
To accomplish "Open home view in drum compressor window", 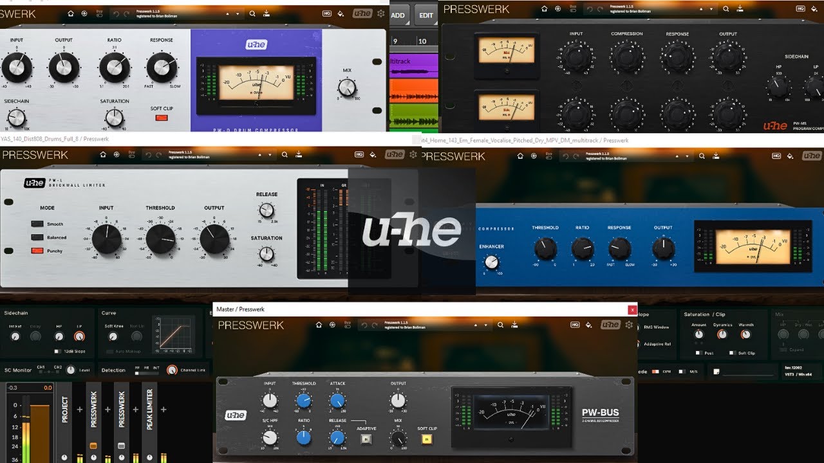I will pos(71,13).
